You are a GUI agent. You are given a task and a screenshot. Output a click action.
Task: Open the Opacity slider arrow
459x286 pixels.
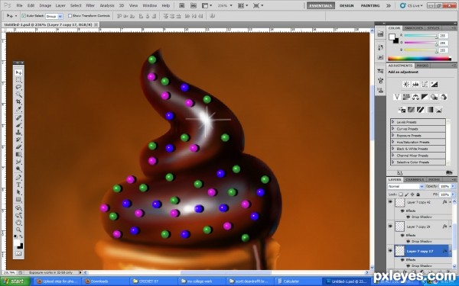point(453,186)
